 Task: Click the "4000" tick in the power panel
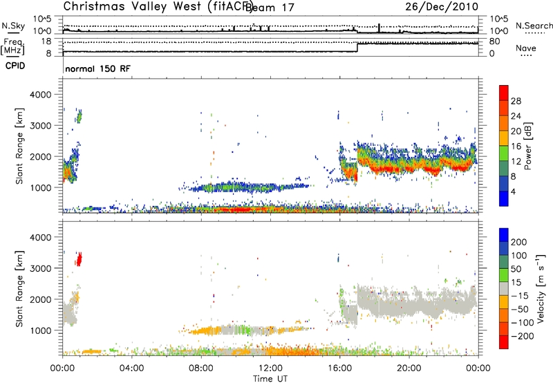41,95
